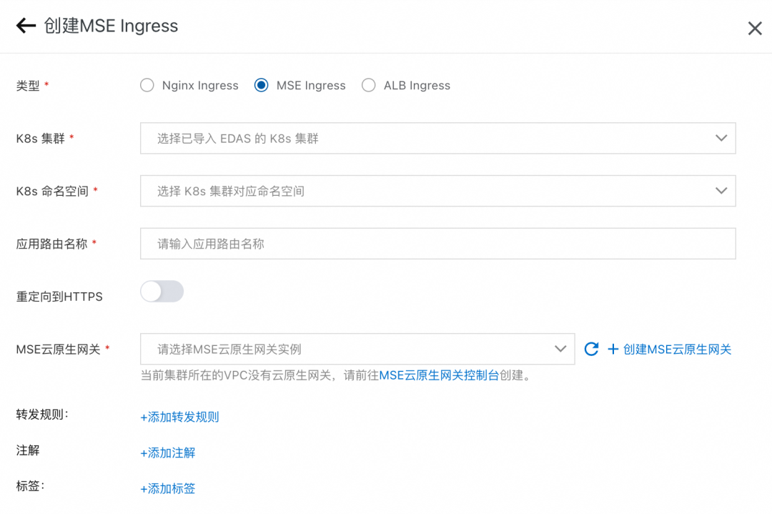Click 添加转发规则 to add forwarding rule

179,417
